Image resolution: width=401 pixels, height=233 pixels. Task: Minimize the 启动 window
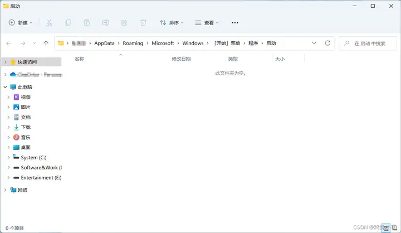(354, 6)
